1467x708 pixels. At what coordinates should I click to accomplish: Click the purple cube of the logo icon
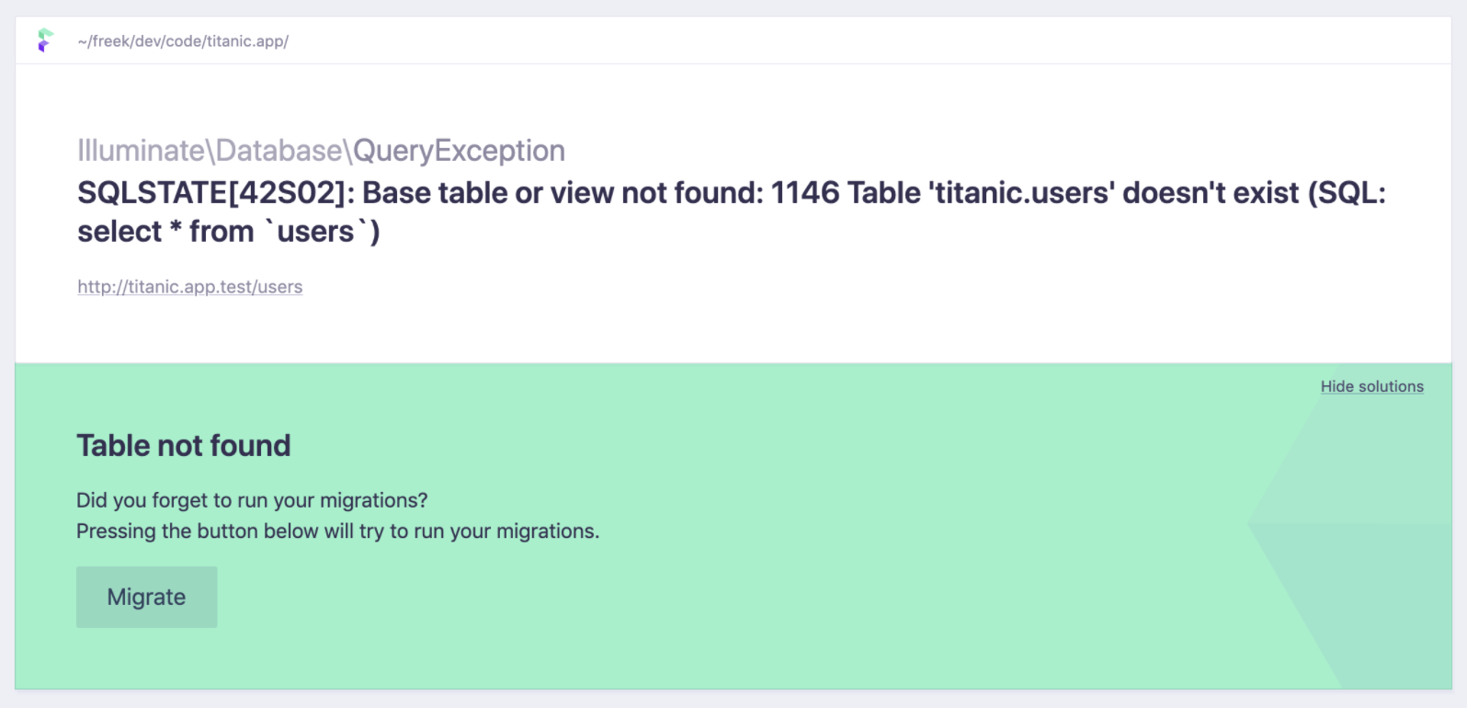(x=41, y=47)
